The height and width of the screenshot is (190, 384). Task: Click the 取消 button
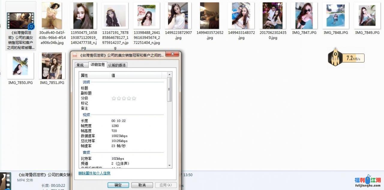[142, 185]
